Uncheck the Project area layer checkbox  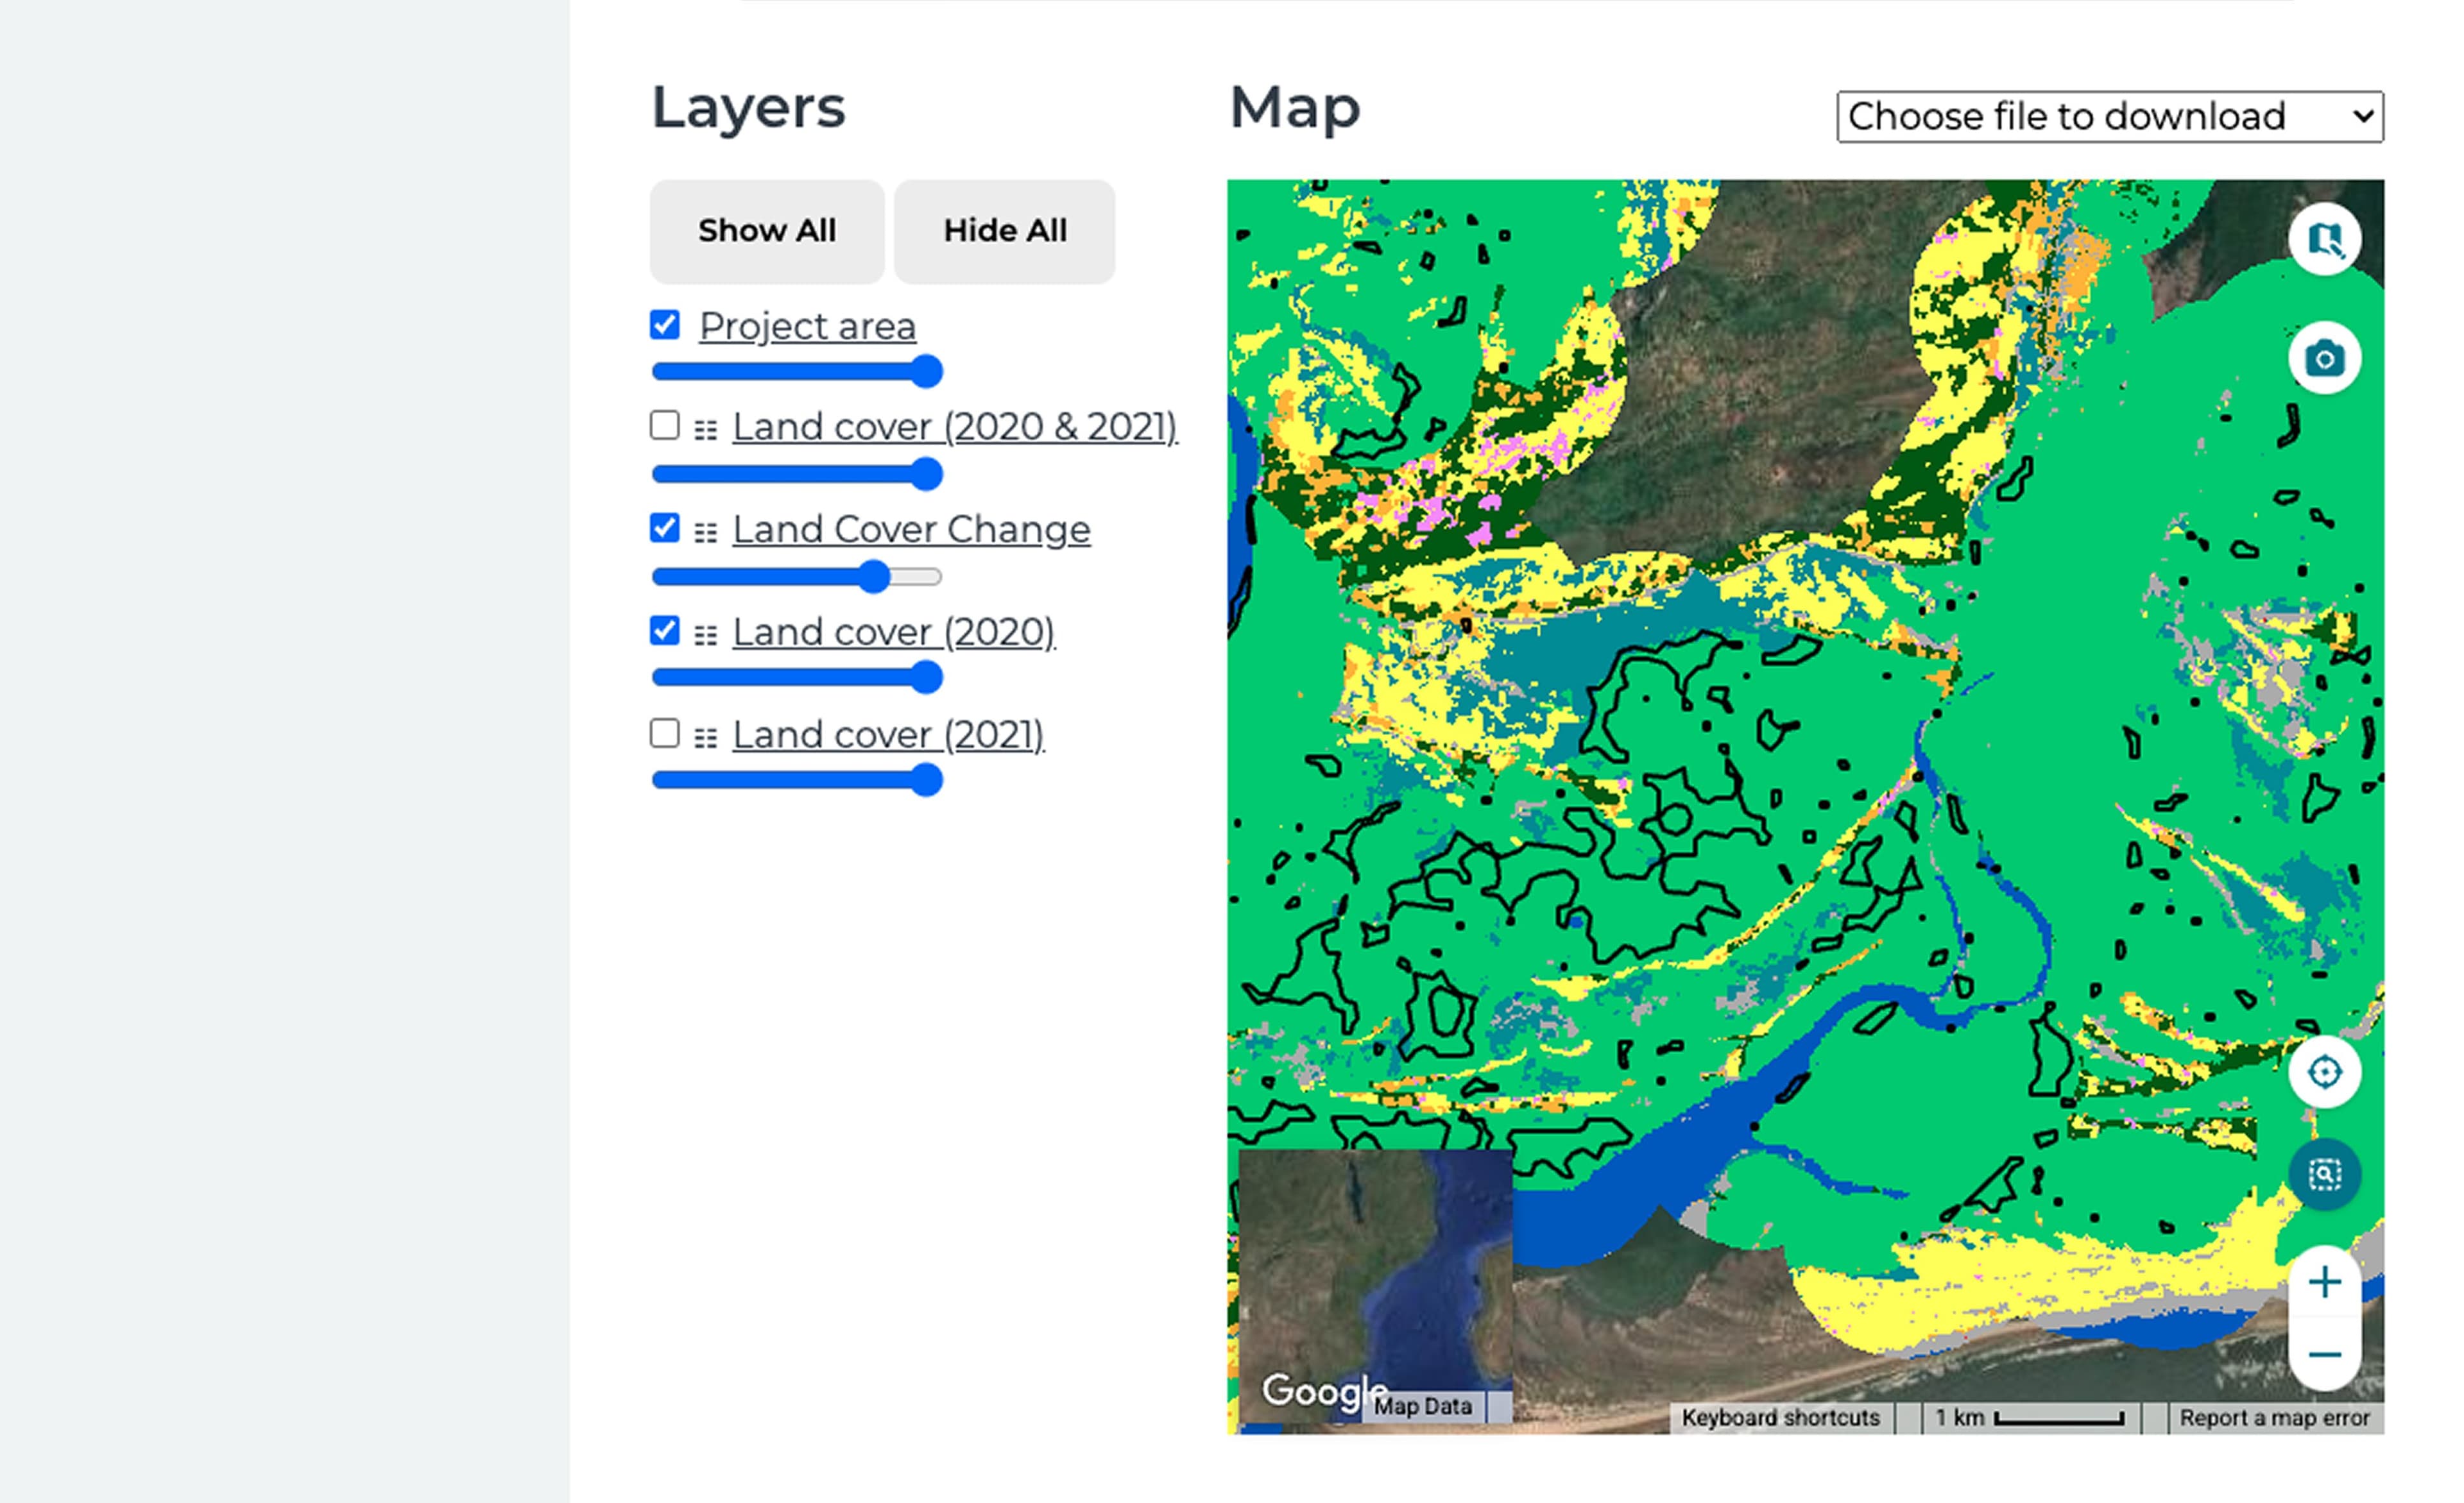665,325
